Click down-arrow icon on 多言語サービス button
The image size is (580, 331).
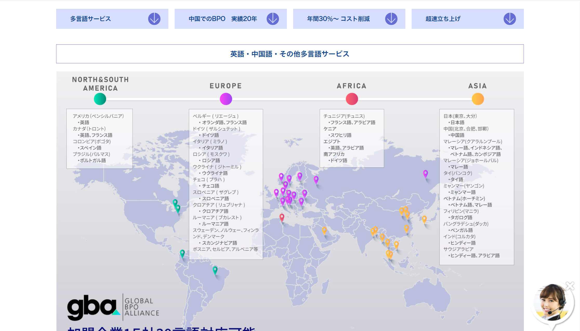pos(154,19)
